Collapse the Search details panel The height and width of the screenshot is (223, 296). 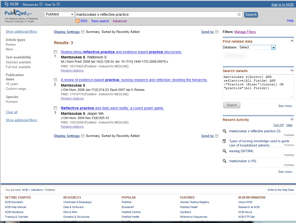click(292, 70)
